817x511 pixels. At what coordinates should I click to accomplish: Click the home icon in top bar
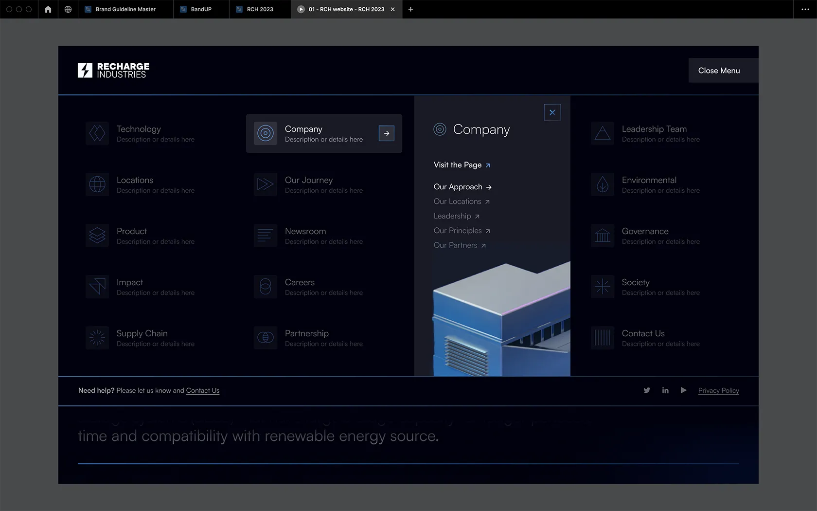[48, 9]
